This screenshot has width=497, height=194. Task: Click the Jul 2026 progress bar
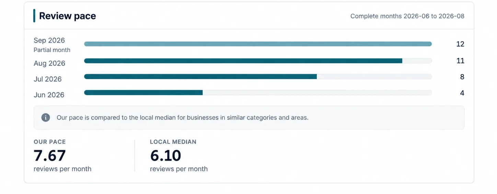pos(258,77)
